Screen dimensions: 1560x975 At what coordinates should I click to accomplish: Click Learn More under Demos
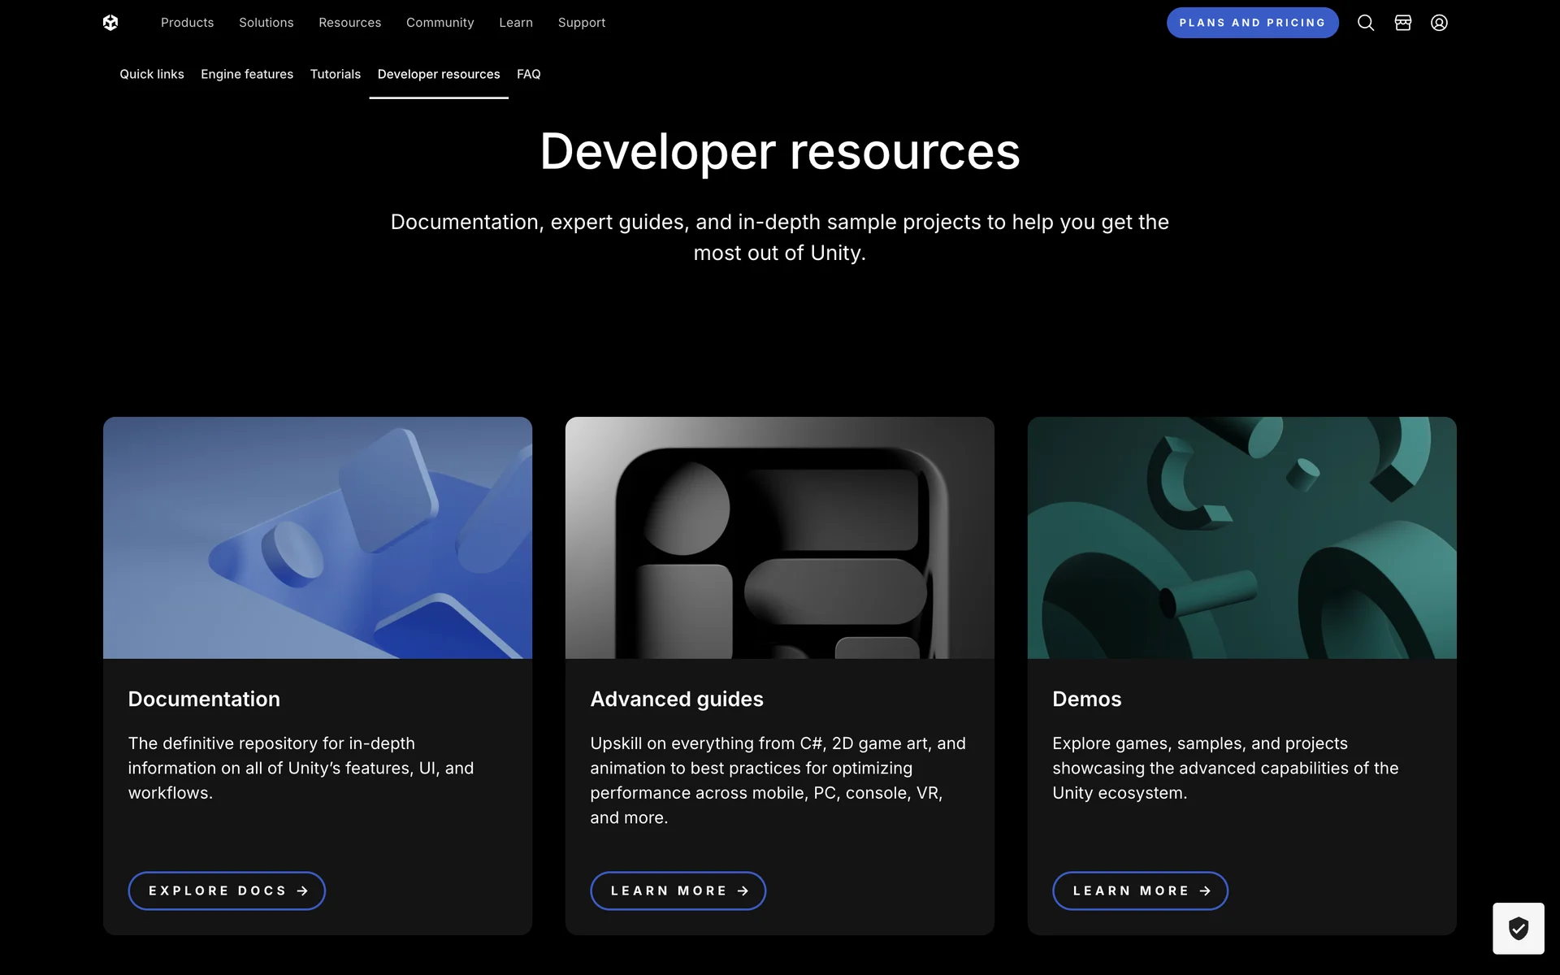1140,891
